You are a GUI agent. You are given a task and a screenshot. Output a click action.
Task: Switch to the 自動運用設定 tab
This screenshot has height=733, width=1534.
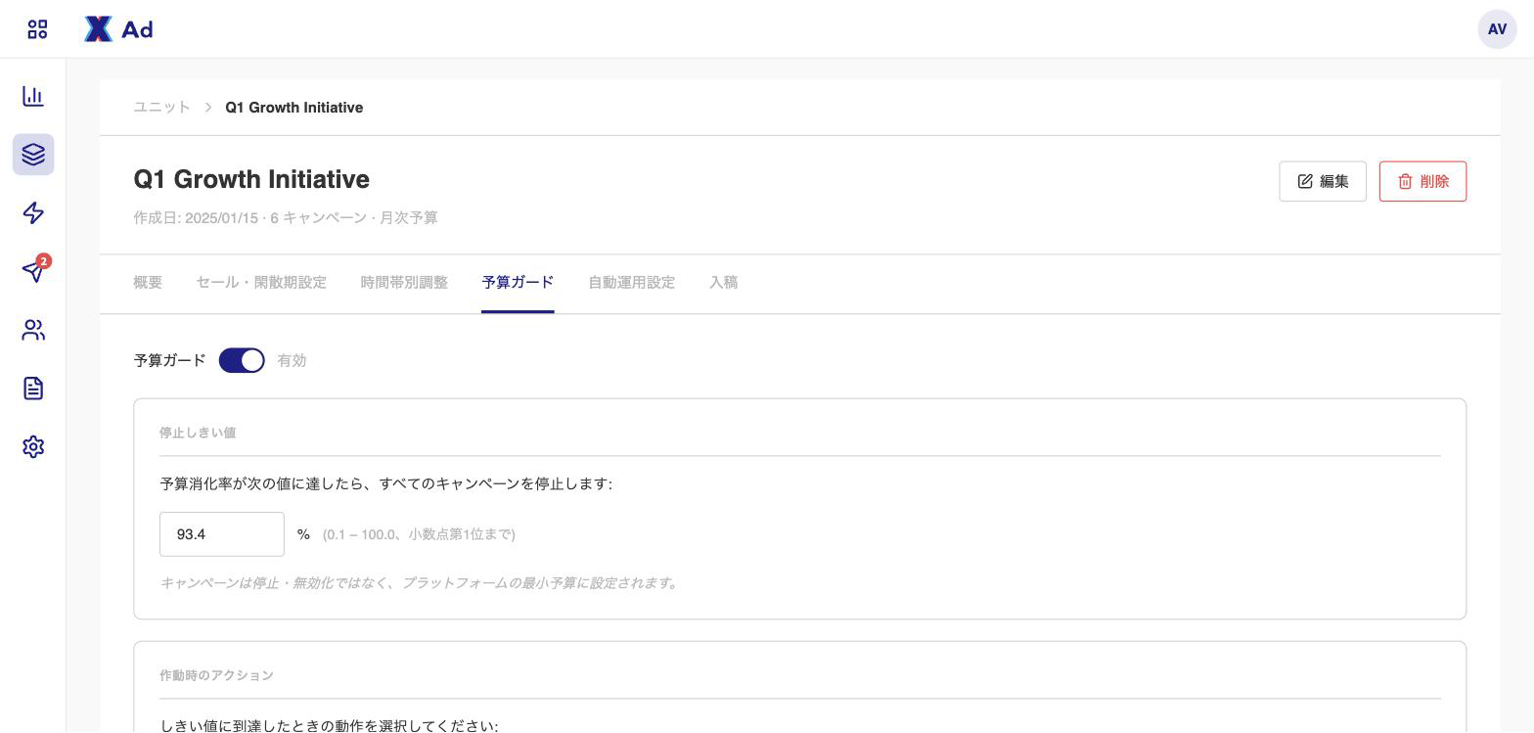point(632,283)
